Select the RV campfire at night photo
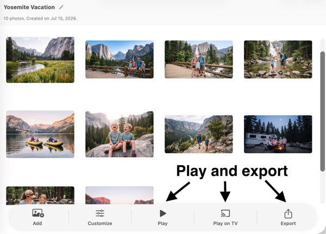The image size is (326, 234). click(278, 134)
